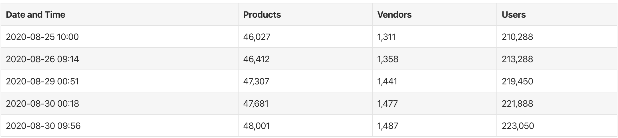The image size is (618, 138).
Task: Click the products value 48,001
Action: [x=256, y=126]
